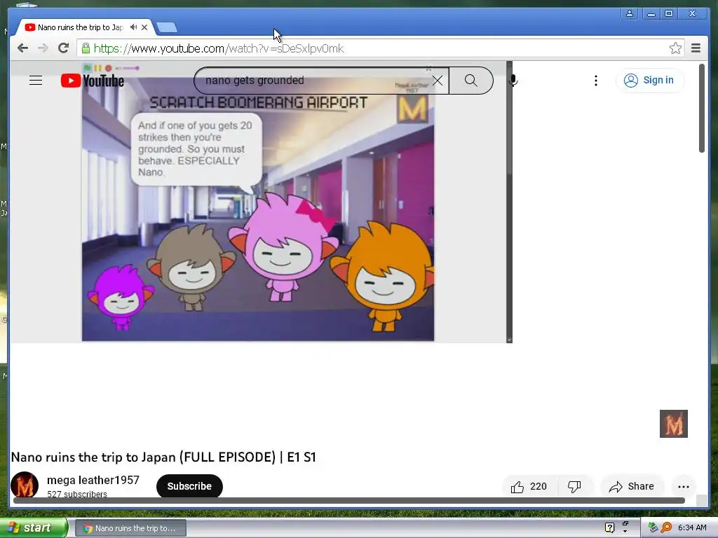The width and height of the screenshot is (718, 538).
Task: Open the tray magnifier search icon
Action: point(666,527)
